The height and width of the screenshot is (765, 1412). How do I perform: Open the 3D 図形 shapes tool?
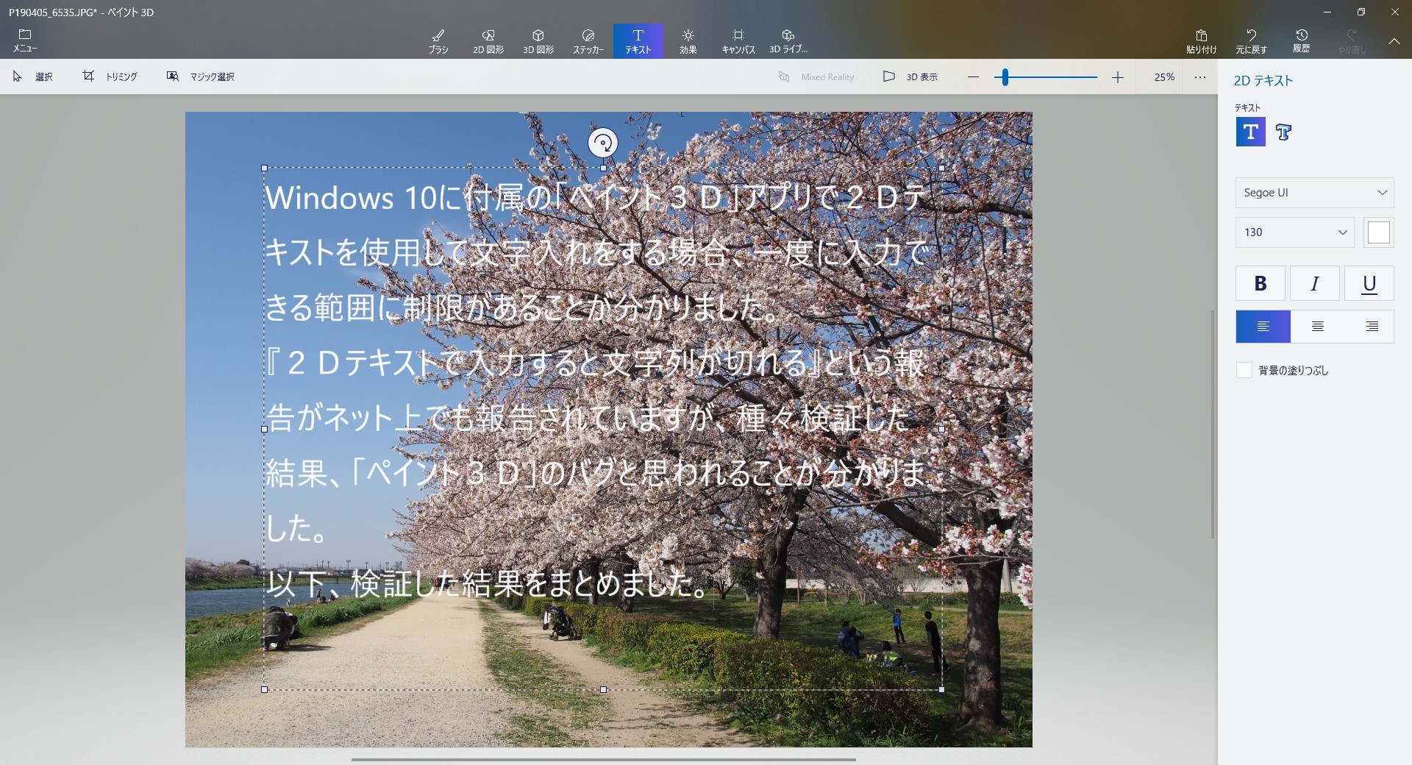pos(538,41)
